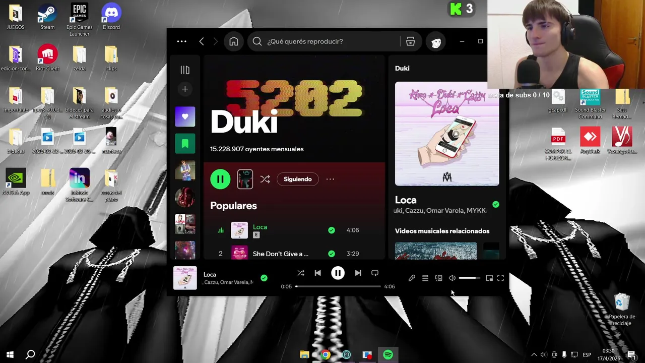Toggle saved checkmark on Loca row

(331, 230)
